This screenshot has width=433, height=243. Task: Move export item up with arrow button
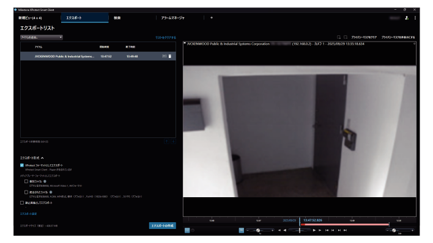click(166, 142)
